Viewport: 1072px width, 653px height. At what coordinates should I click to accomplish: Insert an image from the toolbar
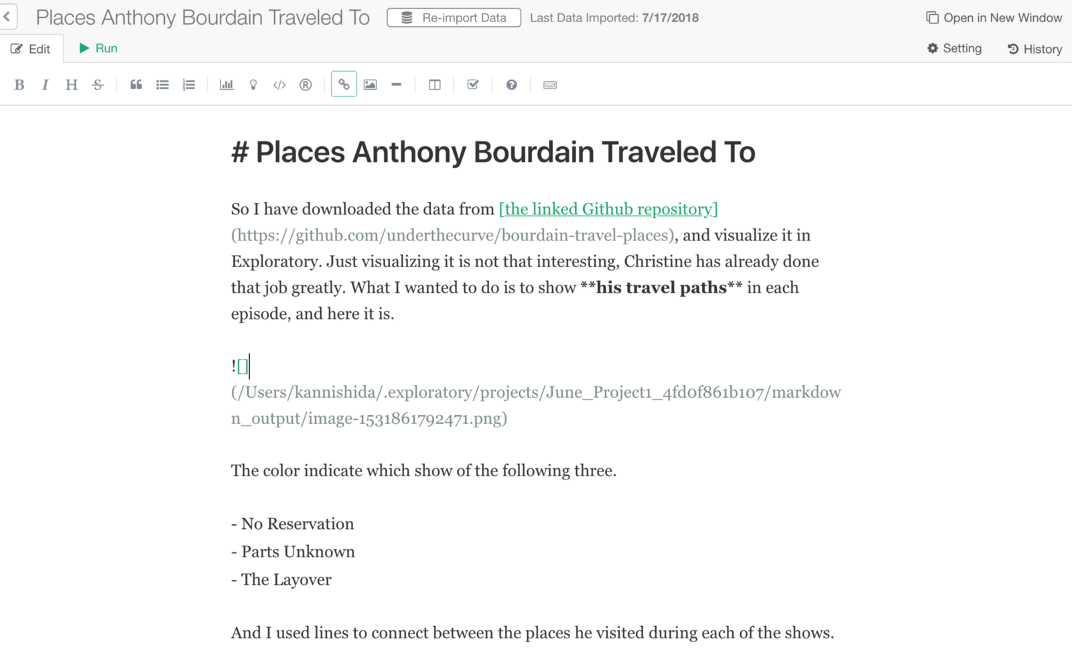370,84
